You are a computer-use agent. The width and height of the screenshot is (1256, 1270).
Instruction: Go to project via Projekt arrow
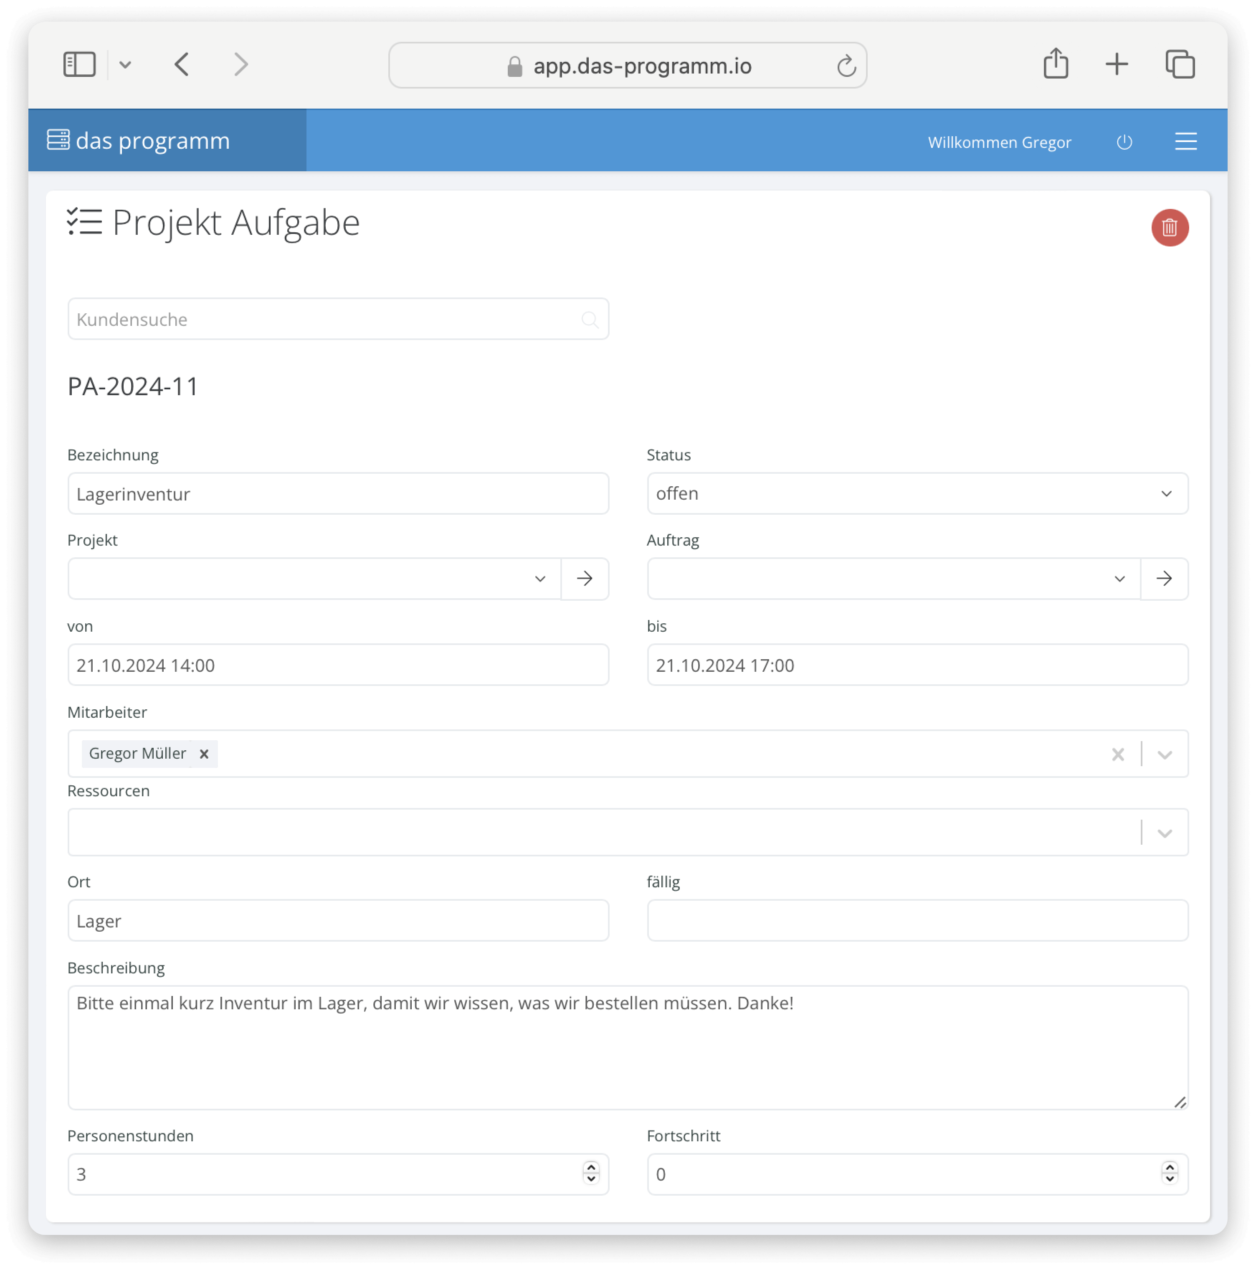click(x=585, y=579)
